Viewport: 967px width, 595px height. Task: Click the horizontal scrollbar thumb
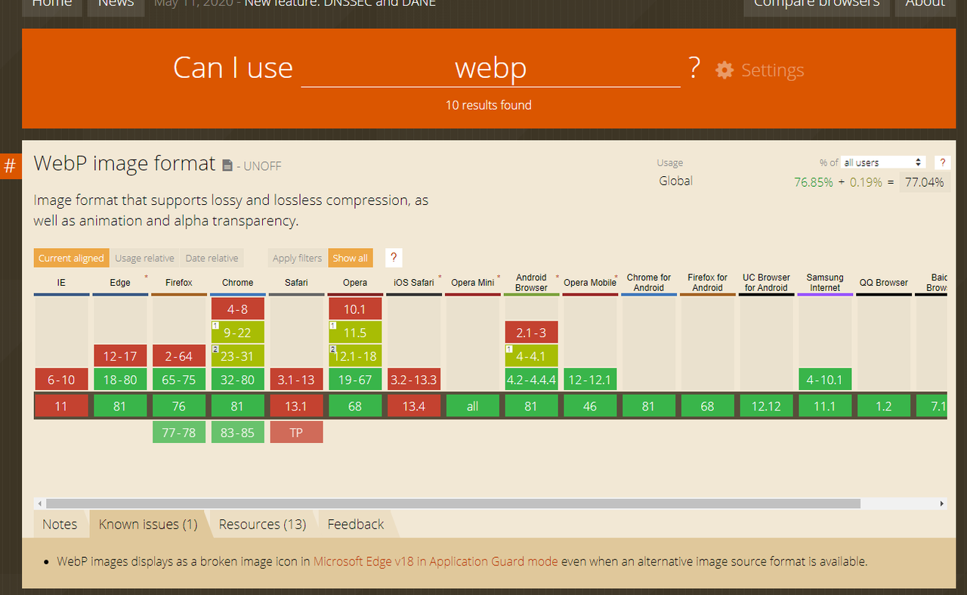click(x=454, y=504)
